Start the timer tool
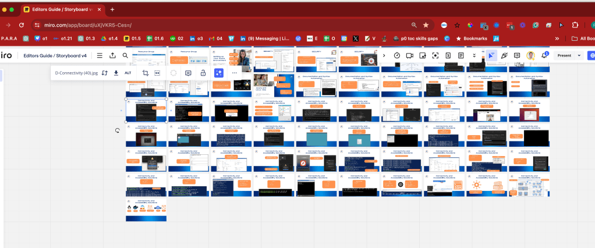This screenshot has width=595, height=248. (397, 55)
